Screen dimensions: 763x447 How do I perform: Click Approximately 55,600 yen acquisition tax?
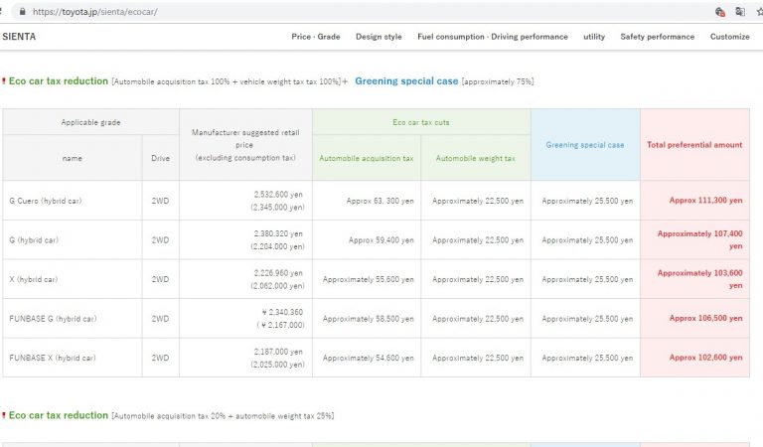[x=368, y=279]
